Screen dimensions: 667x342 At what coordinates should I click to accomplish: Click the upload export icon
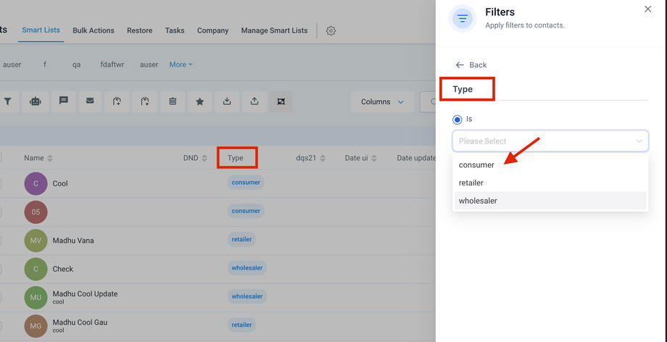coord(254,101)
